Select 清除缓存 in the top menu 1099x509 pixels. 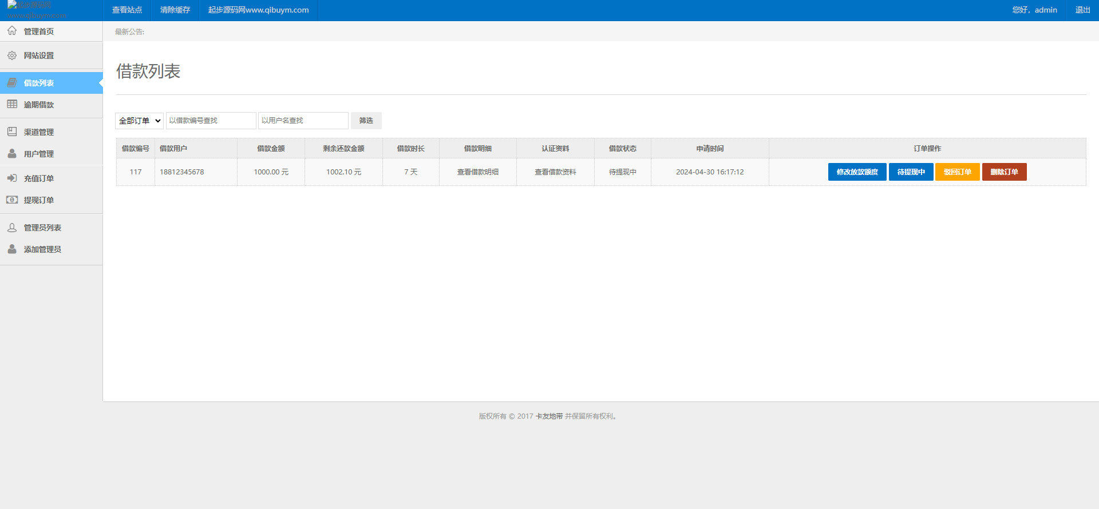pos(175,10)
